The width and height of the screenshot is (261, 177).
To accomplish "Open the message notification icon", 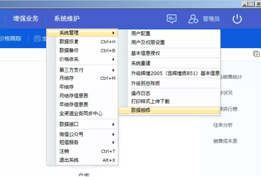I will click(x=172, y=19).
